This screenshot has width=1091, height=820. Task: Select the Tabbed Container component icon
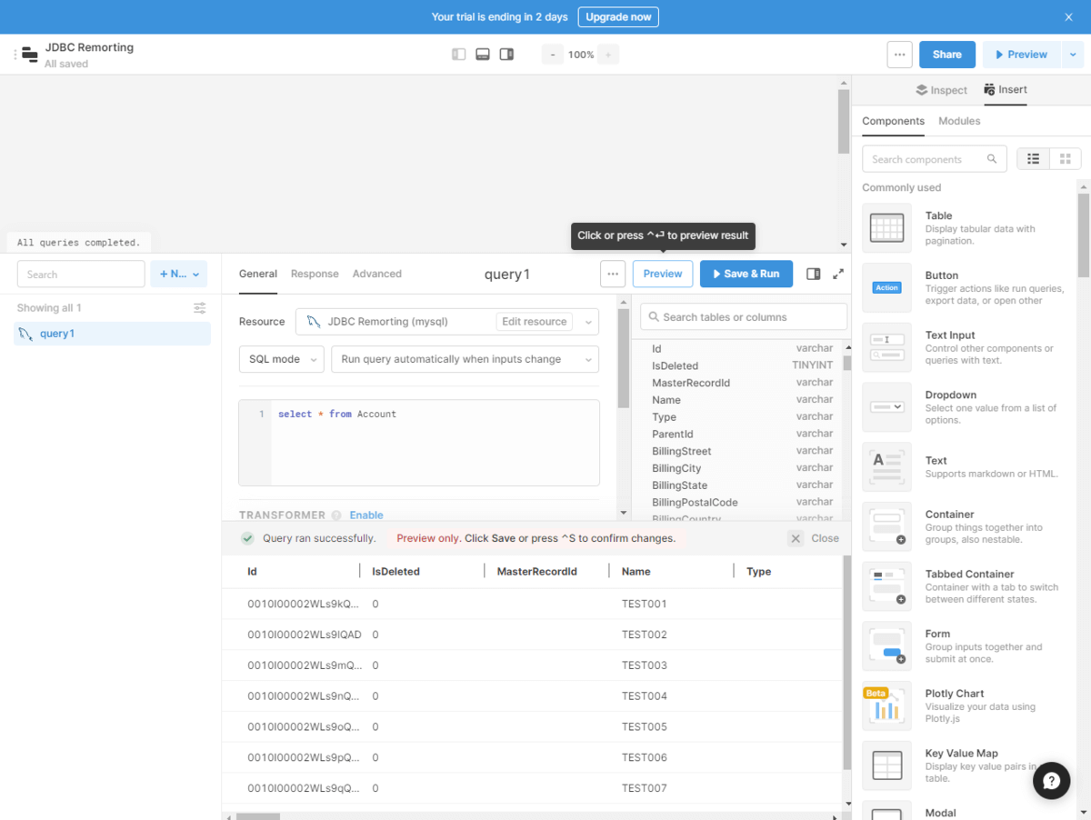tap(886, 585)
